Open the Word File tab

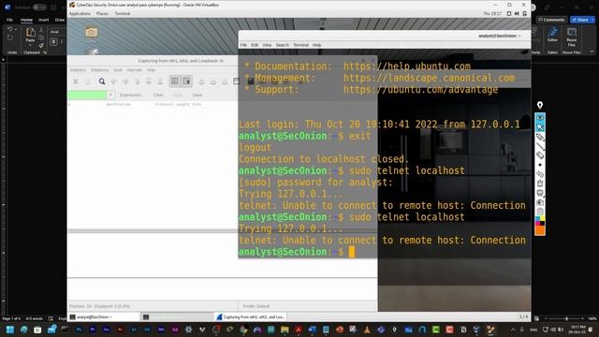click(9, 20)
